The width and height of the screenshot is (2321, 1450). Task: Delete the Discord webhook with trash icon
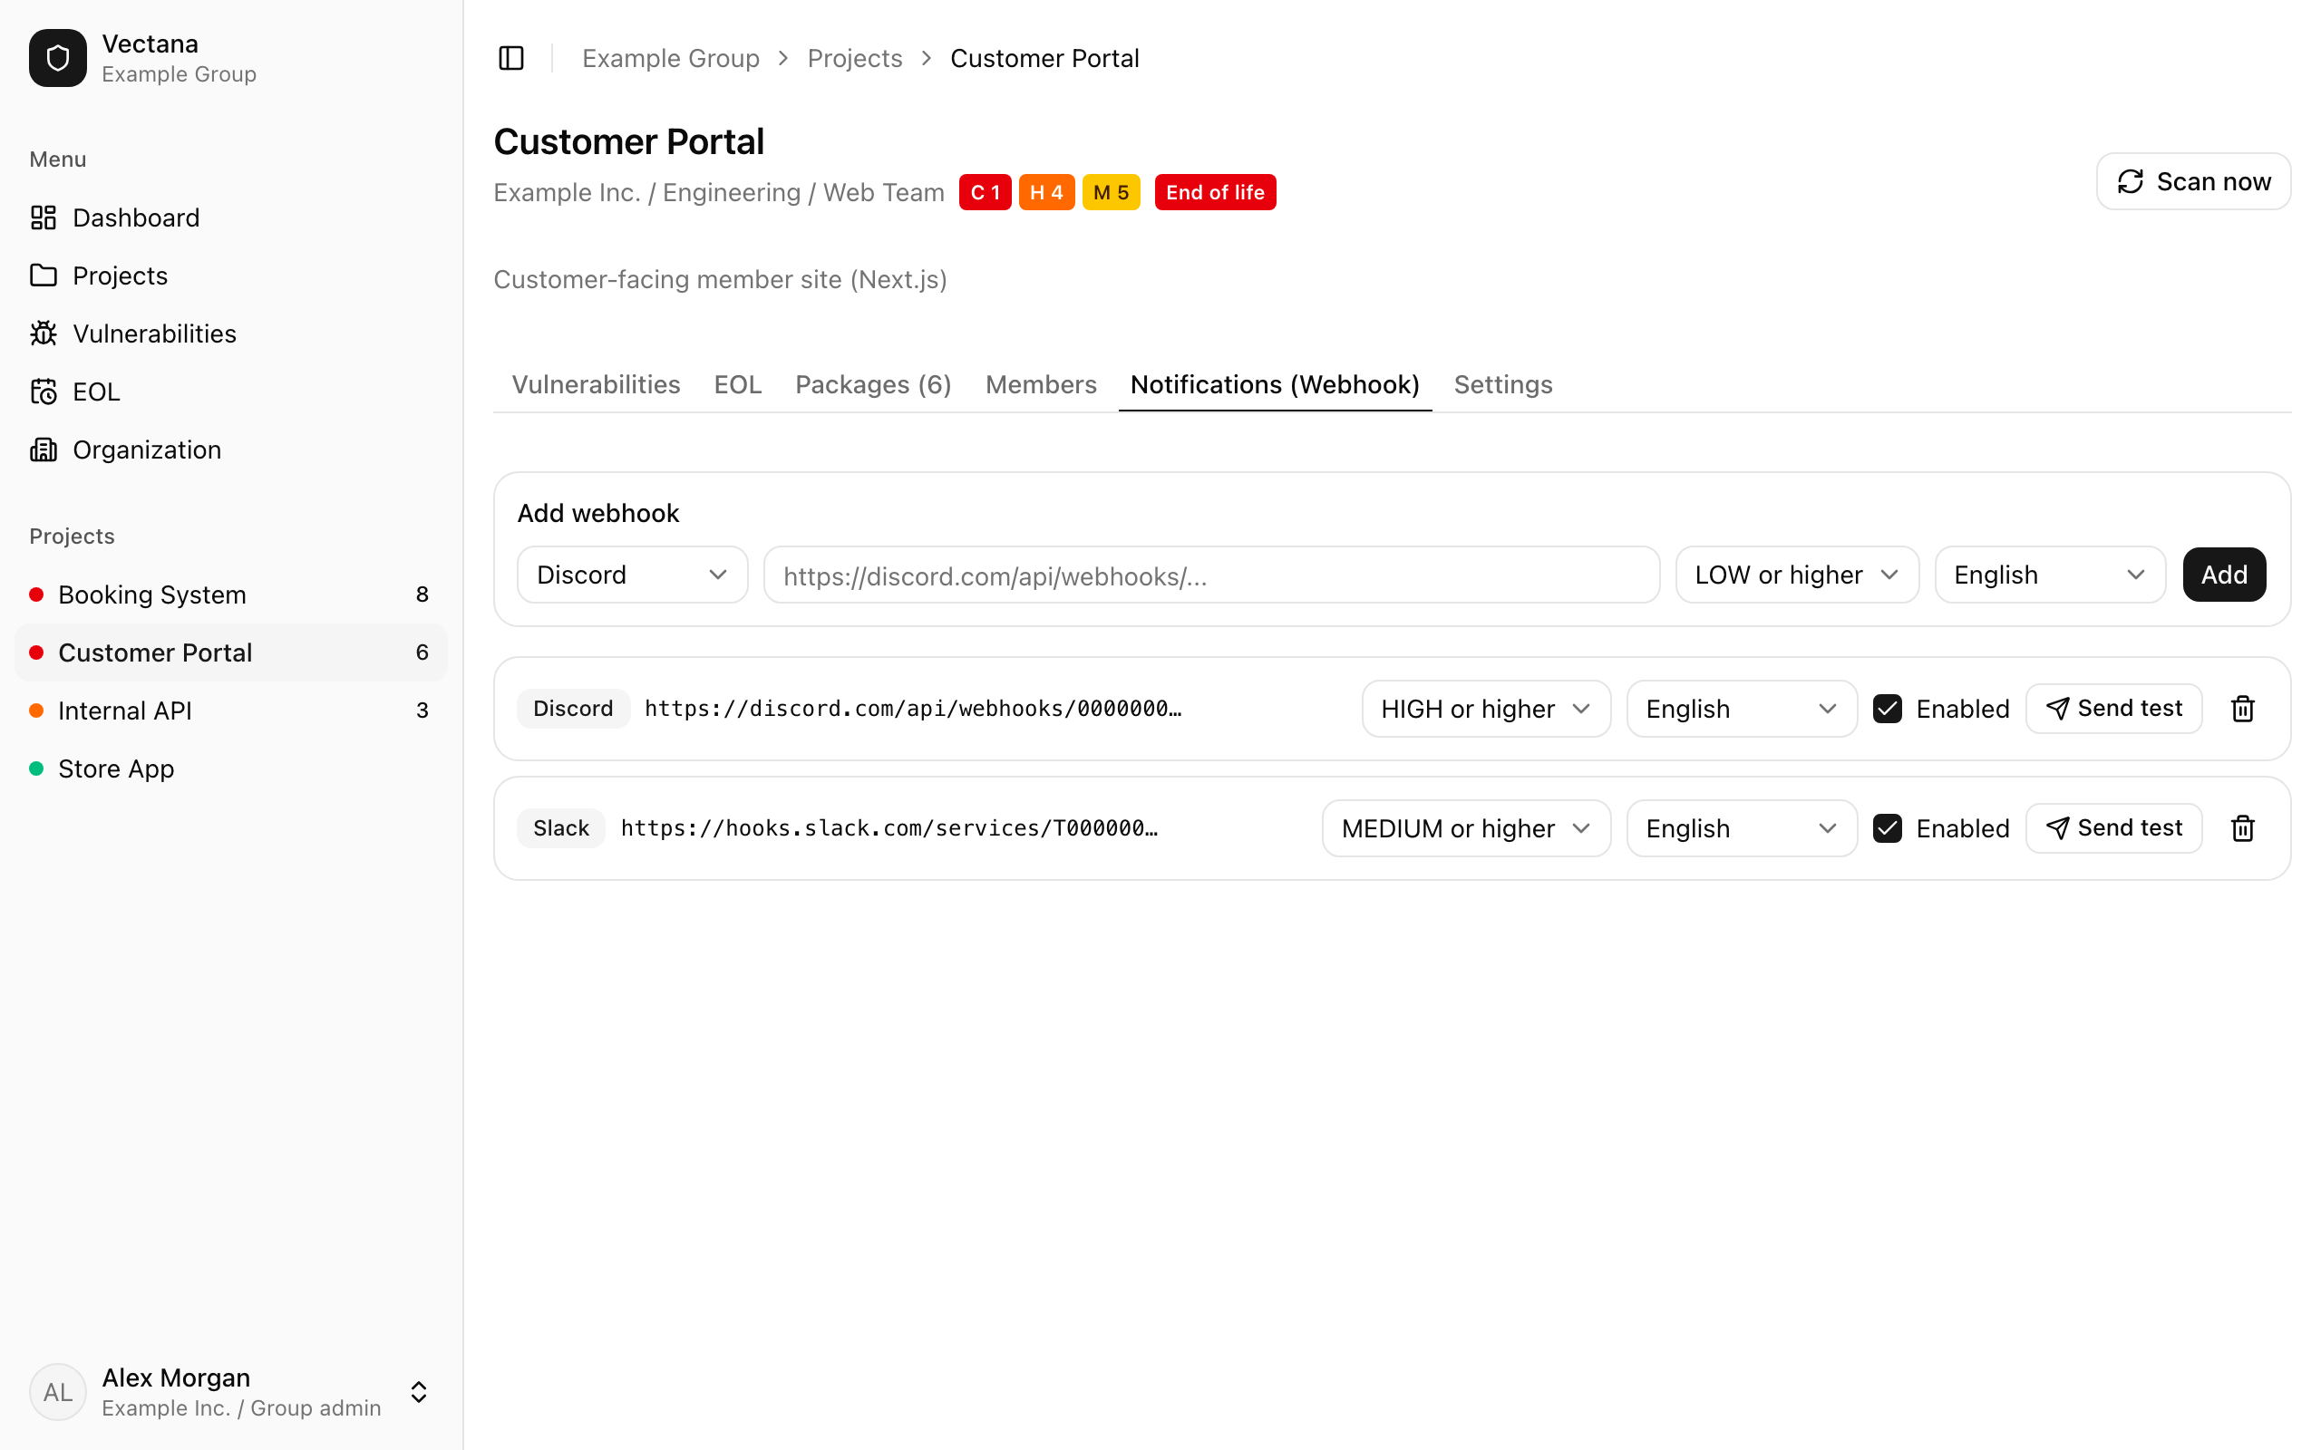tap(2242, 709)
